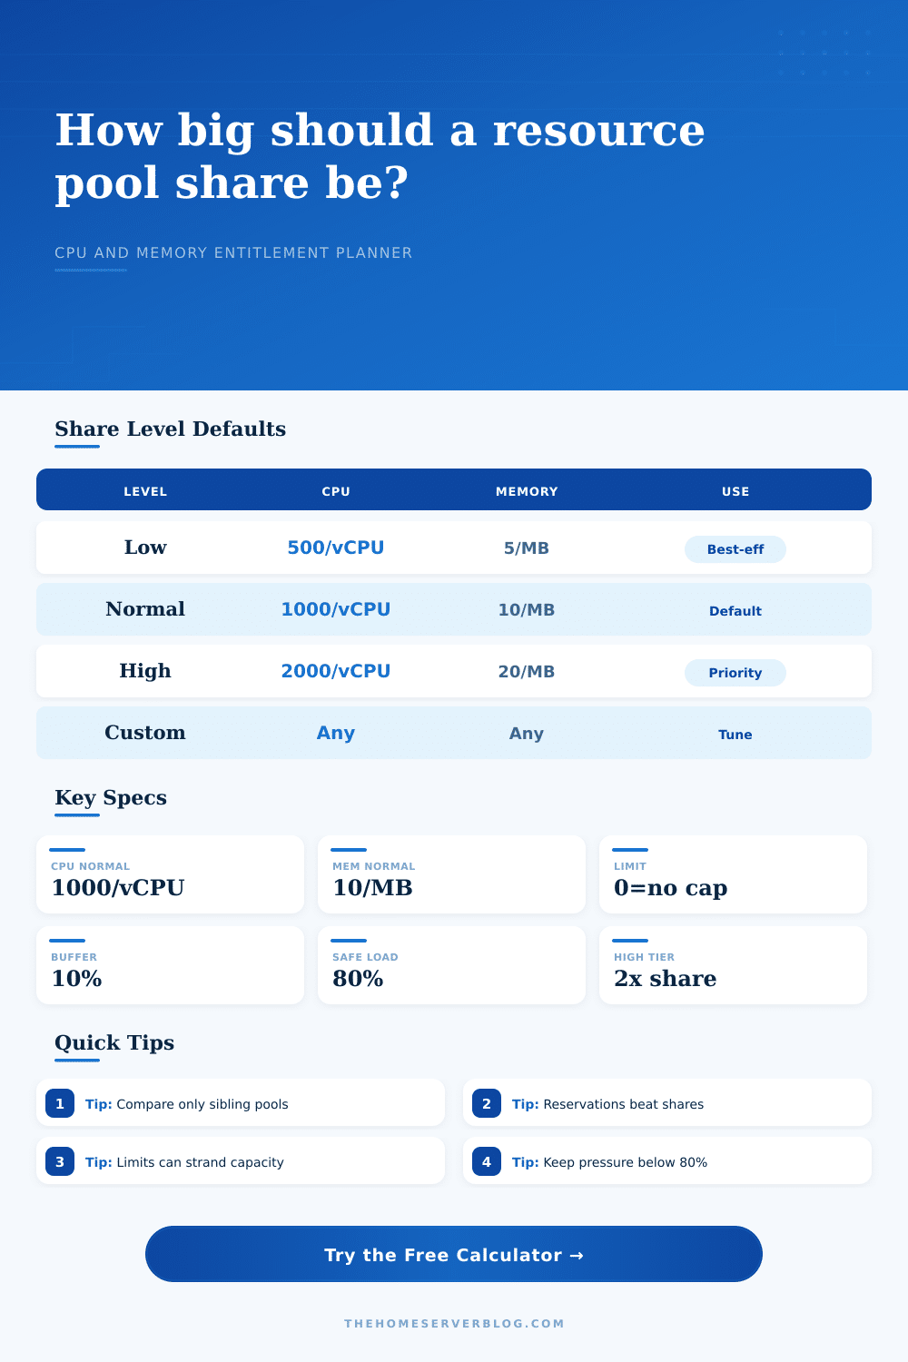The width and height of the screenshot is (908, 1362).
Task: Click the Key Specs heading
Action: pos(111,797)
